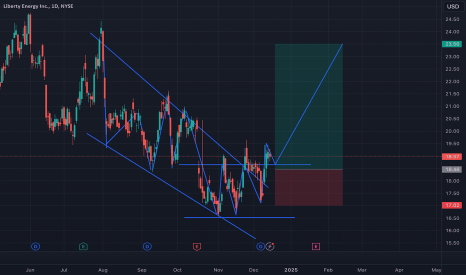Viewport: 466px width, 275px height.
Task: Open the USD currency selector
Action: coord(453,6)
